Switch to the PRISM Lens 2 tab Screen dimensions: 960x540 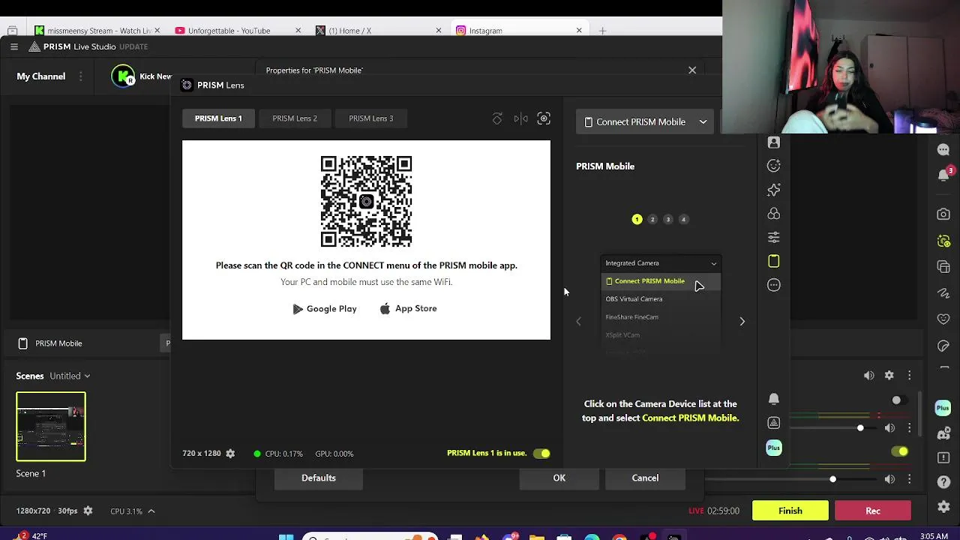click(295, 118)
